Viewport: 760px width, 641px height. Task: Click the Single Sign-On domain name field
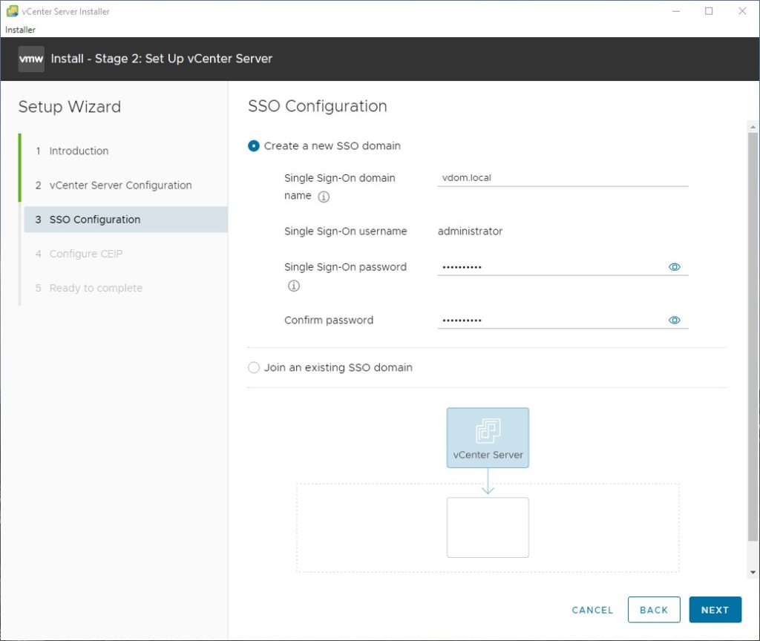(563, 178)
